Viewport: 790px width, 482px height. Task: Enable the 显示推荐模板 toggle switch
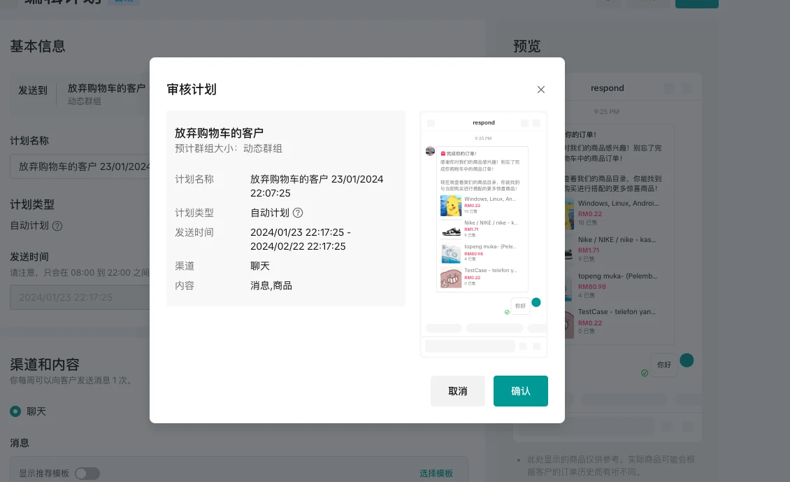pyautogui.click(x=87, y=473)
